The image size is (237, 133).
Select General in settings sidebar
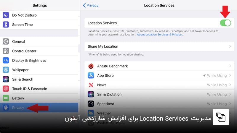39,41
